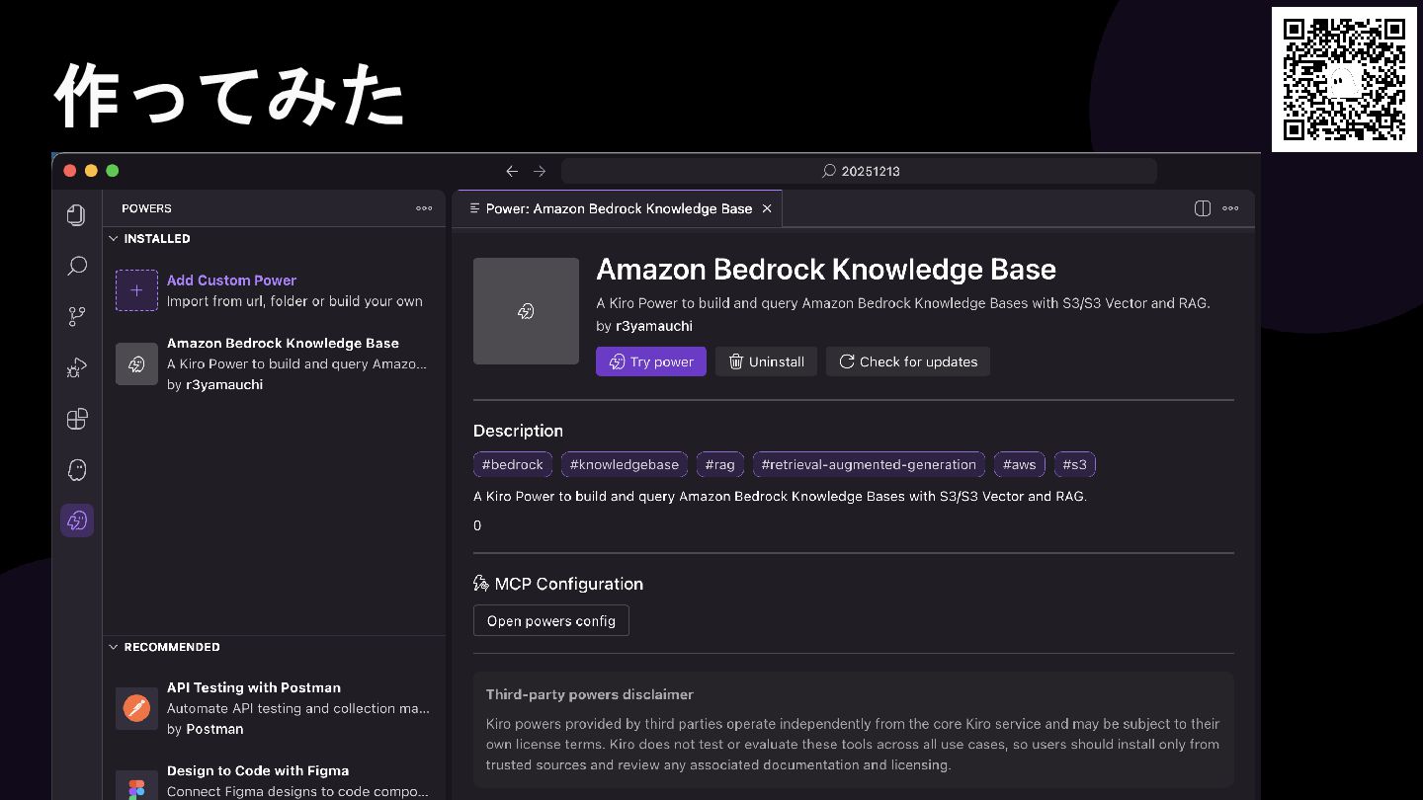Viewport: 1423px width, 800px height.
Task: Go forward with the right arrow
Action: 540,171
